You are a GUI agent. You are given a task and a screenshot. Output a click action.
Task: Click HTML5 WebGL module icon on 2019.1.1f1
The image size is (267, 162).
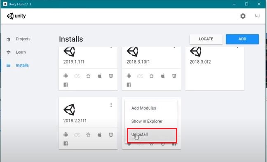111,76
